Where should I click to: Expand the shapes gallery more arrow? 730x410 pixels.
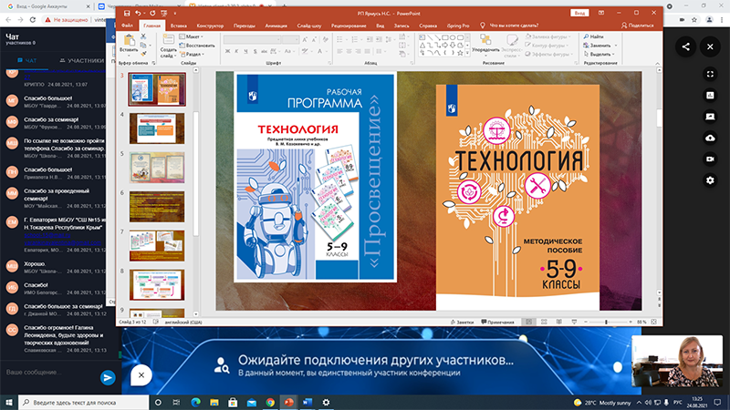click(x=467, y=54)
